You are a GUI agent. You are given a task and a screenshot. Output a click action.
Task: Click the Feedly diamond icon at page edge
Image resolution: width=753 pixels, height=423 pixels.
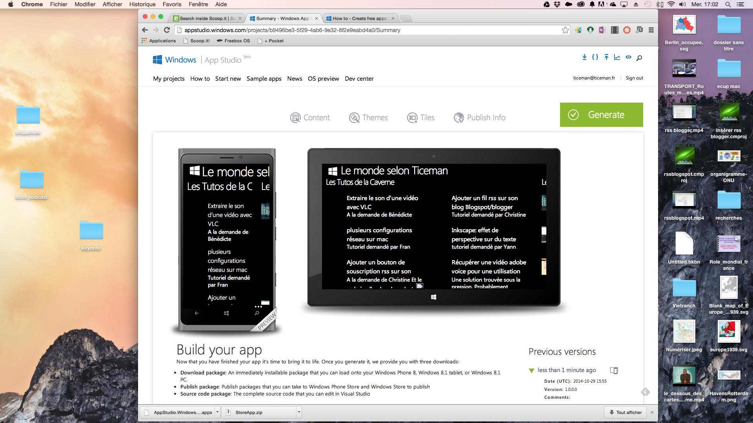coord(646,392)
